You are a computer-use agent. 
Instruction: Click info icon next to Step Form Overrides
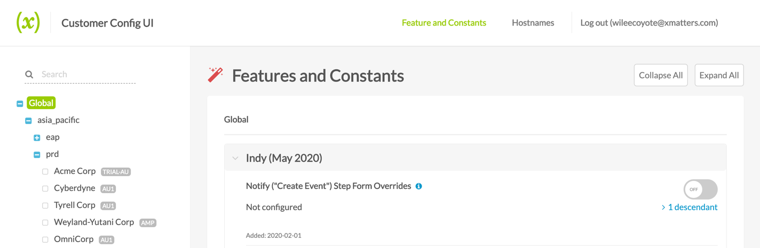click(419, 186)
